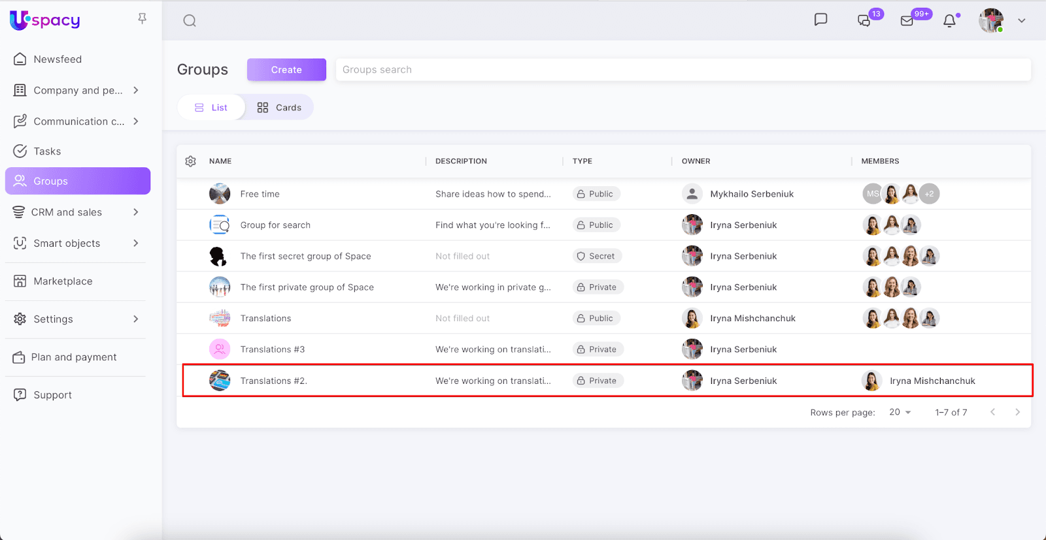This screenshot has width=1046, height=540.
Task: Click the Uspacy logo
Action: [x=45, y=20]
